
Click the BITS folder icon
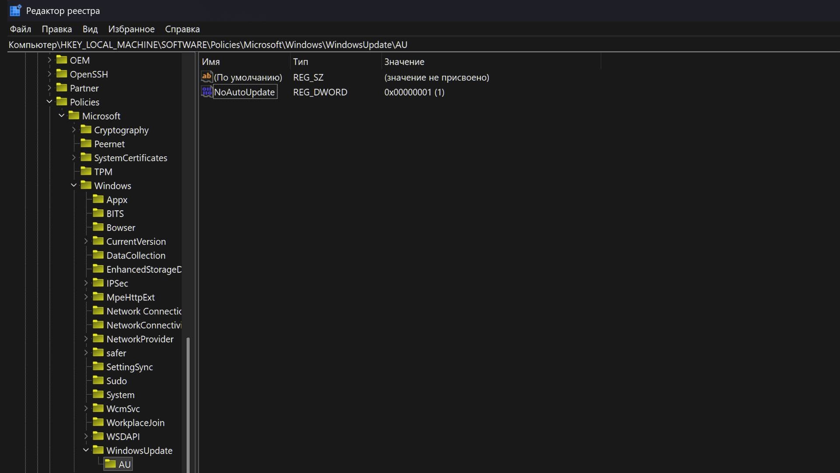coord(98,213)
